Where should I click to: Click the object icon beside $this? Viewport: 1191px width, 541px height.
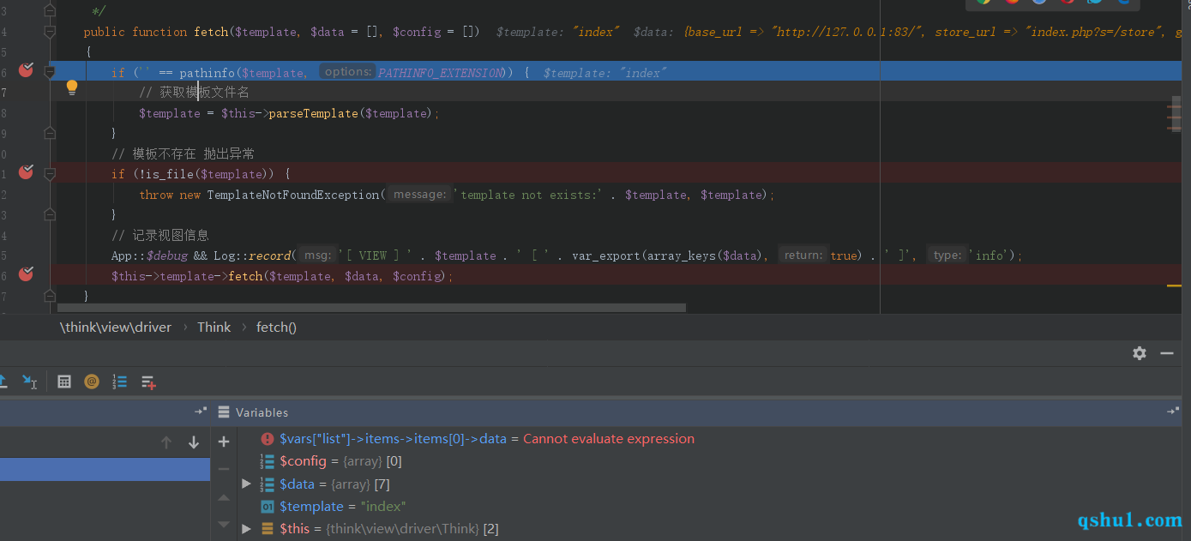(x=268, y=529)
